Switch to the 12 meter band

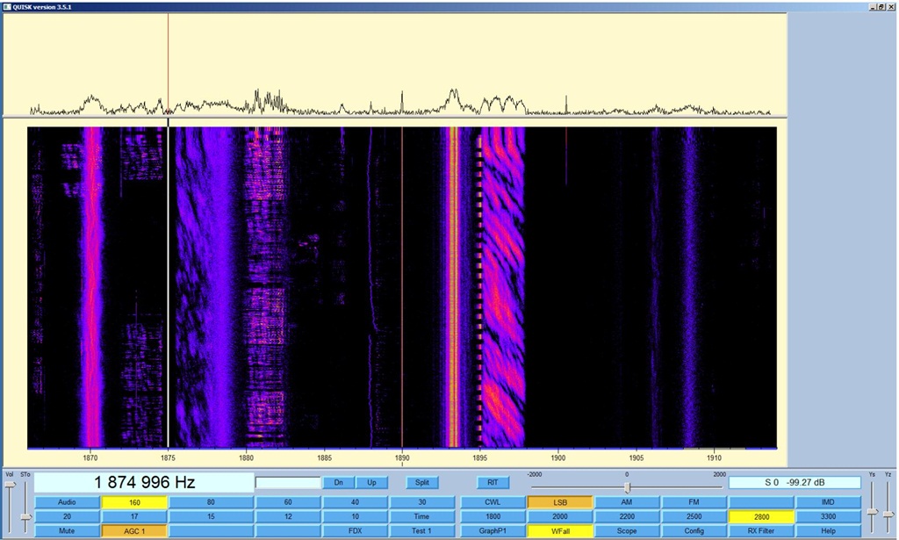tap(288, 516)
